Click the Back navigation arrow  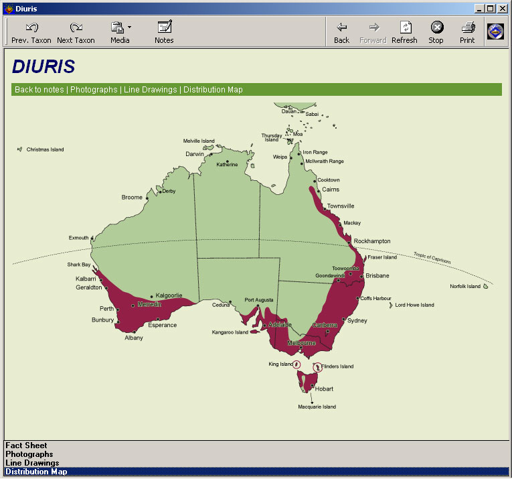pos(341,32)
